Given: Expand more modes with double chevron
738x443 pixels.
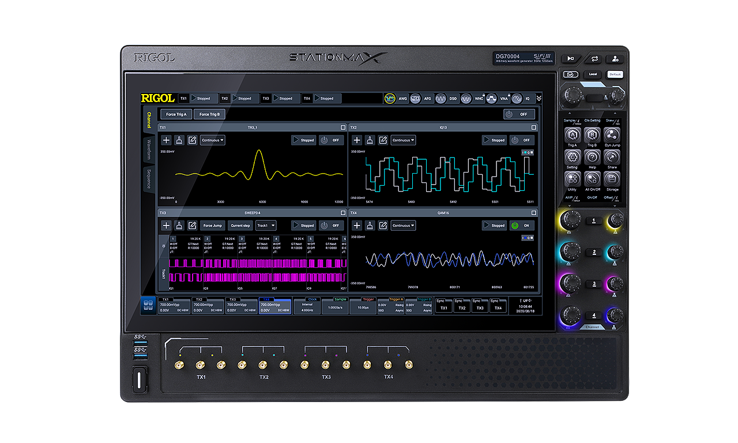Looking at the screenshot, I should click(x=539, y=99).
